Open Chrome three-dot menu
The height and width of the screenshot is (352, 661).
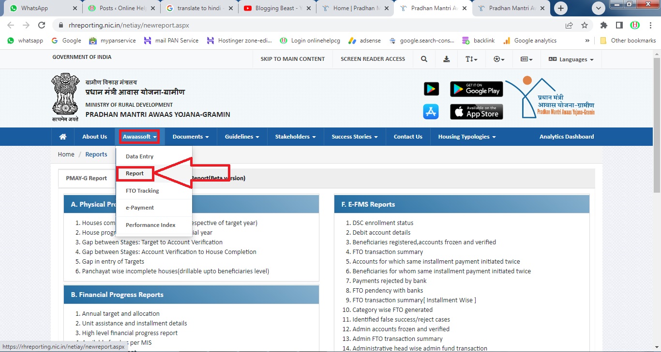click(x=650, y=26)
